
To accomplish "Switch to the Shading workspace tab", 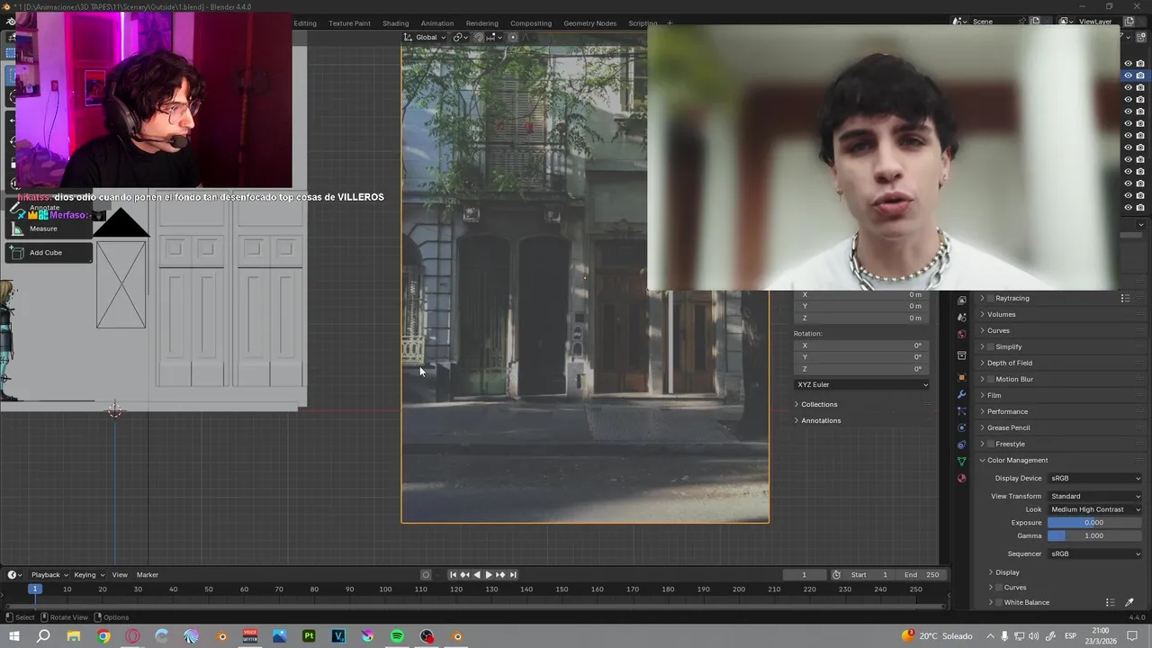I will 395,23.
